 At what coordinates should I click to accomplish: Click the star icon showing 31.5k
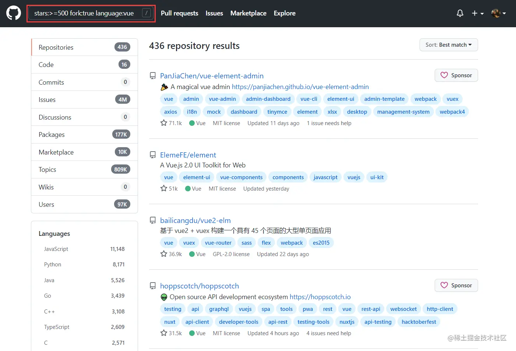pos(164,333)
